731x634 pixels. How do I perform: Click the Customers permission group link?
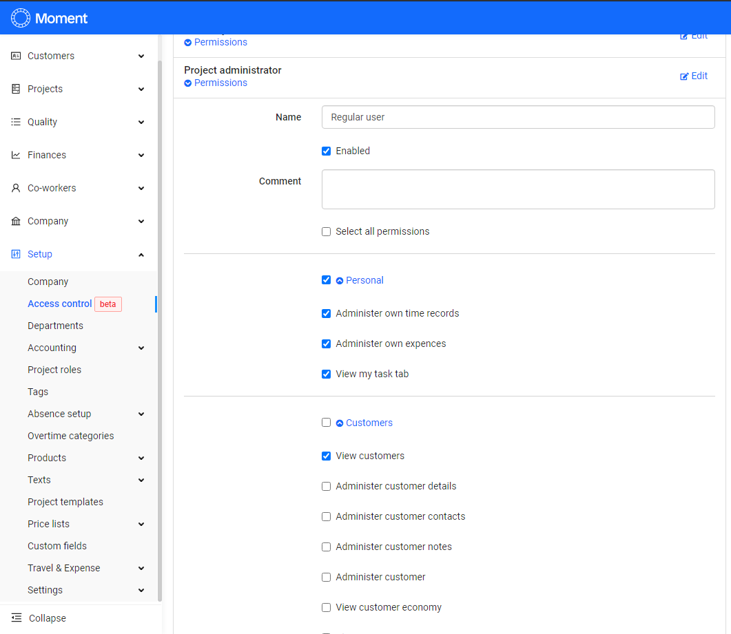(x=369, y=423)
